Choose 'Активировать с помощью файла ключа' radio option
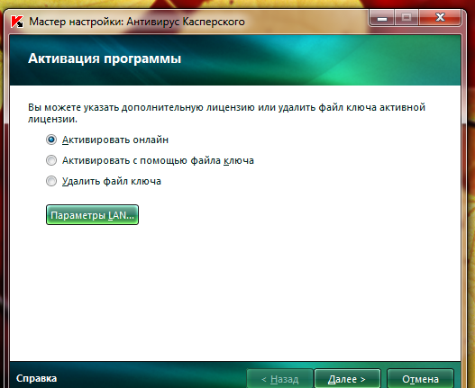The image size is (475, 388). pos(51,160)
